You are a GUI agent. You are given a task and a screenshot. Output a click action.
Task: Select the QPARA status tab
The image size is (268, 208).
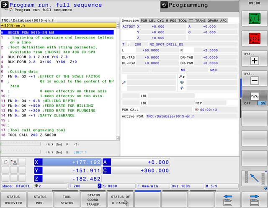[x=212, y=21]
